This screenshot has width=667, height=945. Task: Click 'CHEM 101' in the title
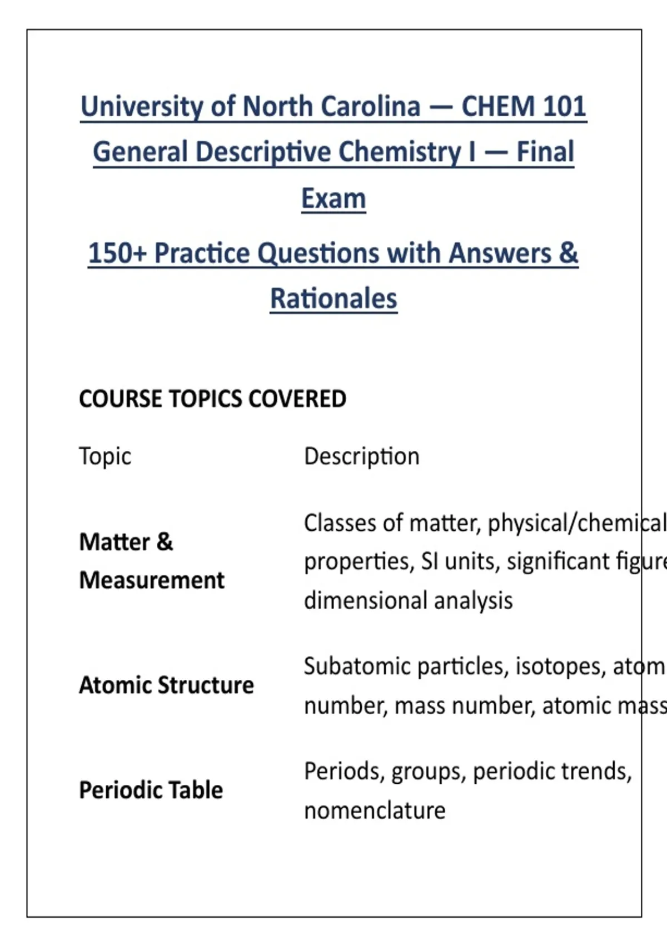[x=524, y=107]
